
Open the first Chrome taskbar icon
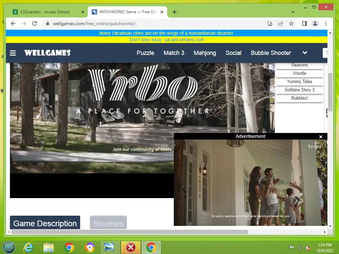tap(69, 247)
